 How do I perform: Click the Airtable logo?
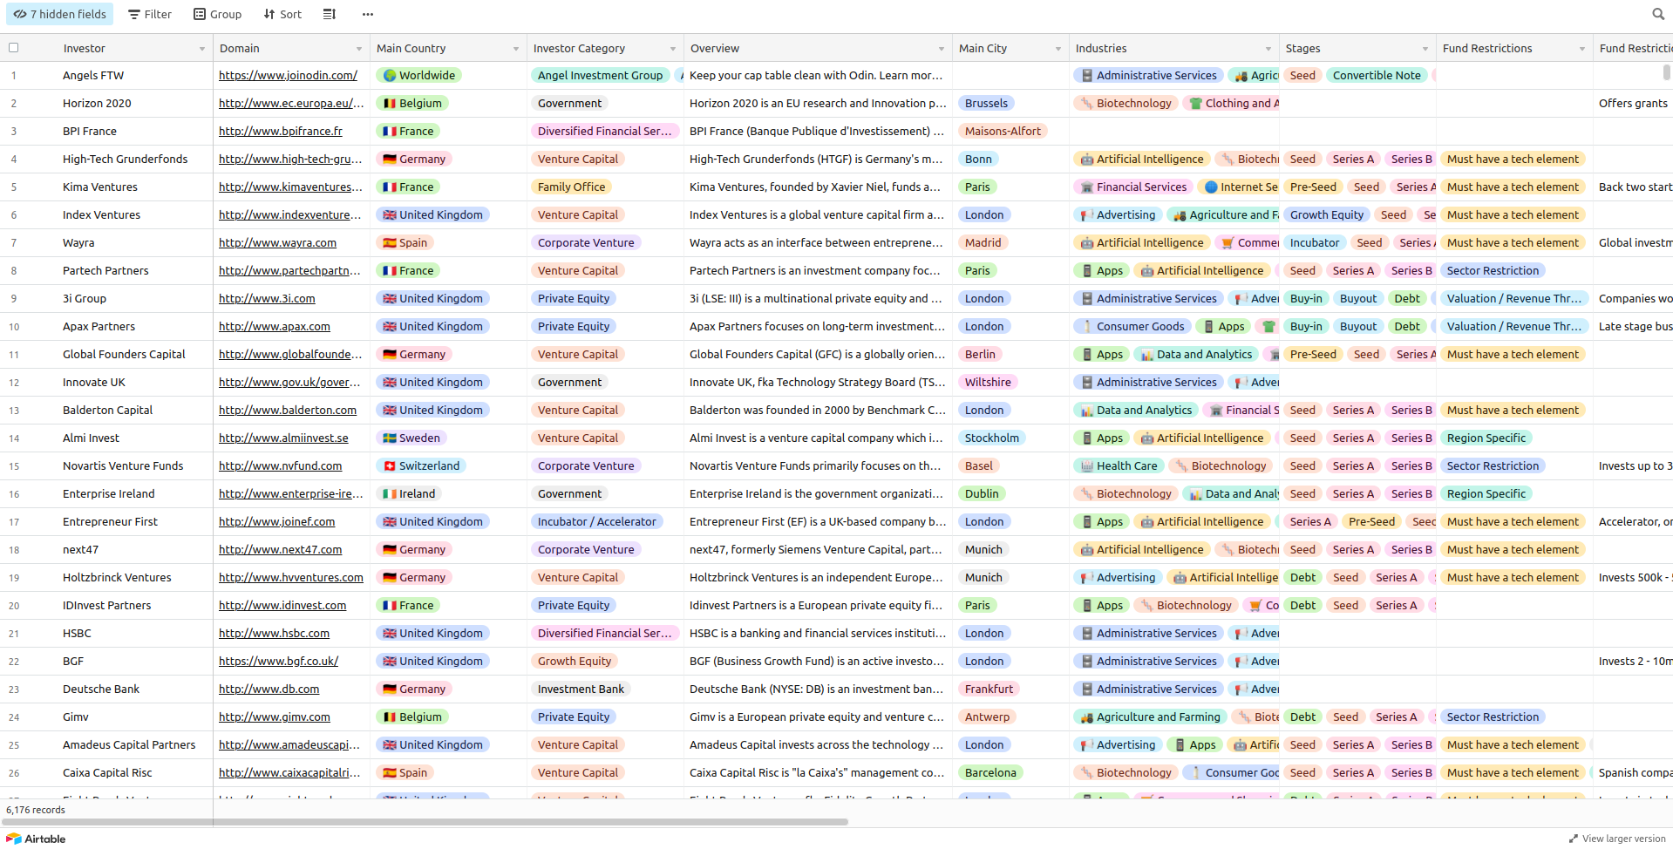click(x=36, y=839)
